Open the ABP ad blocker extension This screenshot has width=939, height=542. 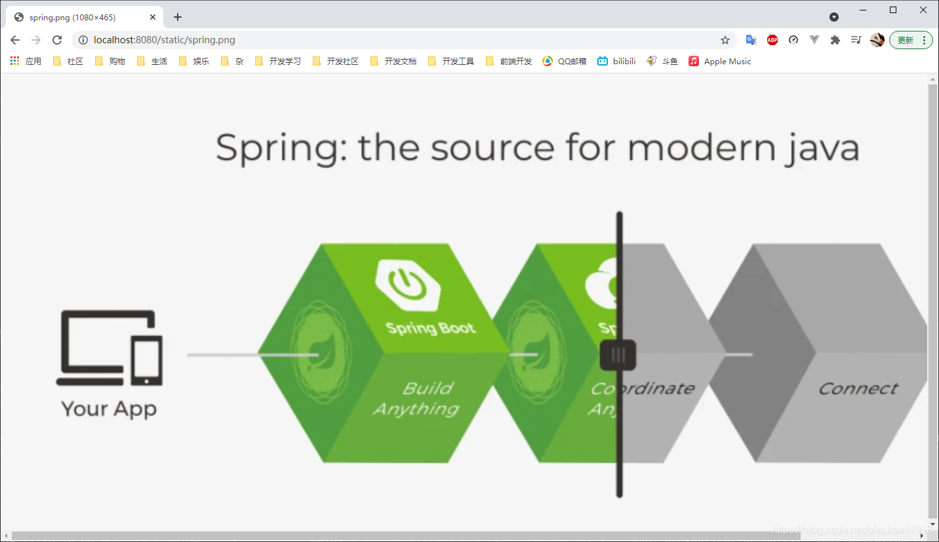coord(772,40)
